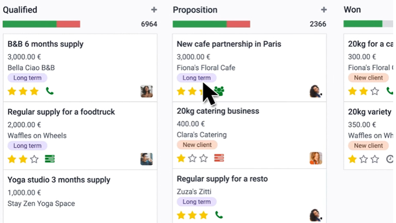Click the avatar on 20kg catering business card
The image size is (396, 223).
point(316,158)
